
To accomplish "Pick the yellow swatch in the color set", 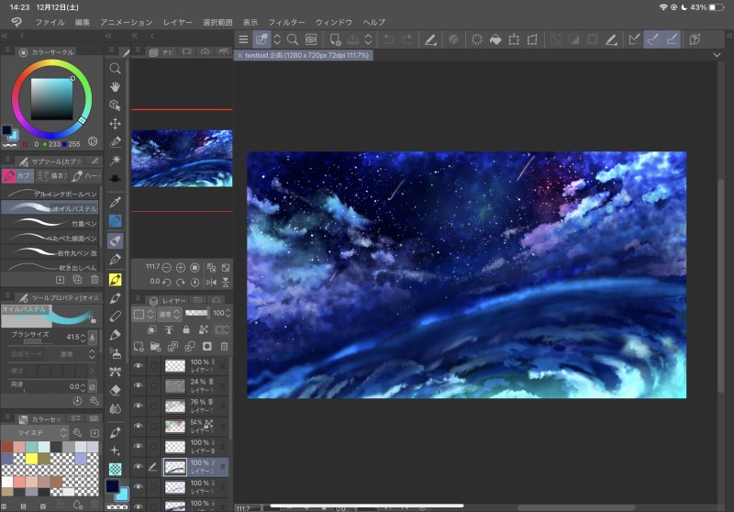I will (x=32, y=458).
